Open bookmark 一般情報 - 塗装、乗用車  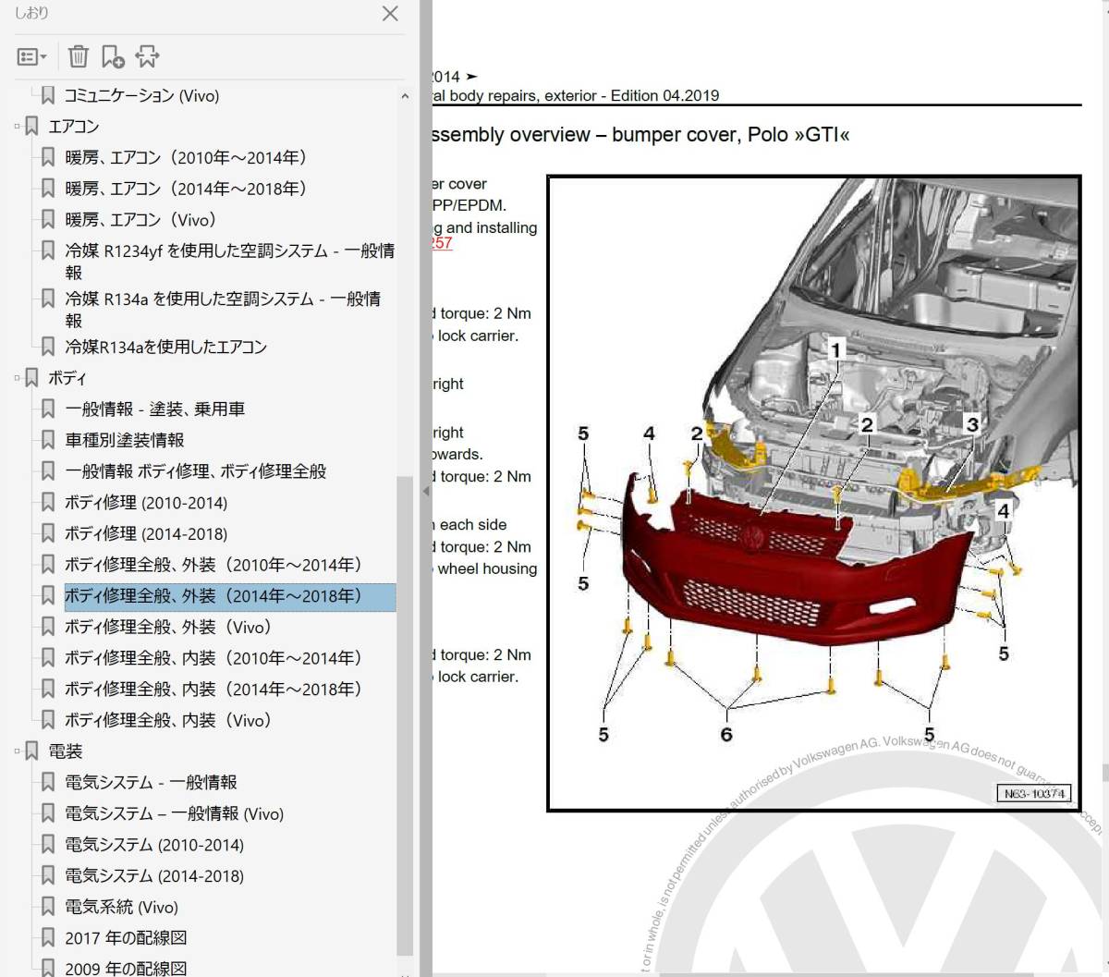pyautogui.click(x=154, y=409)
